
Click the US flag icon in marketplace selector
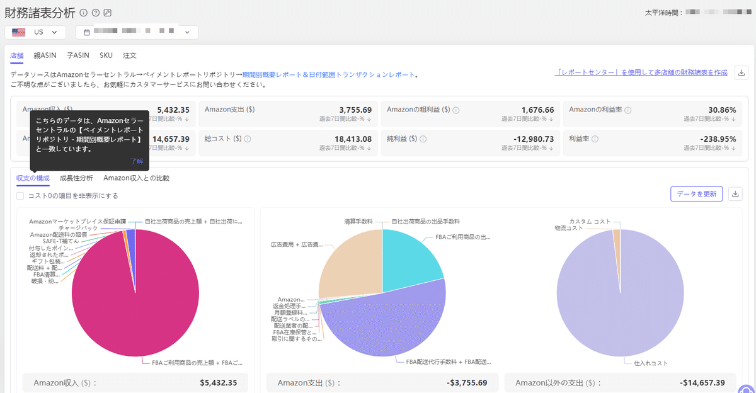pyautogui.click(x=18, y=32)
